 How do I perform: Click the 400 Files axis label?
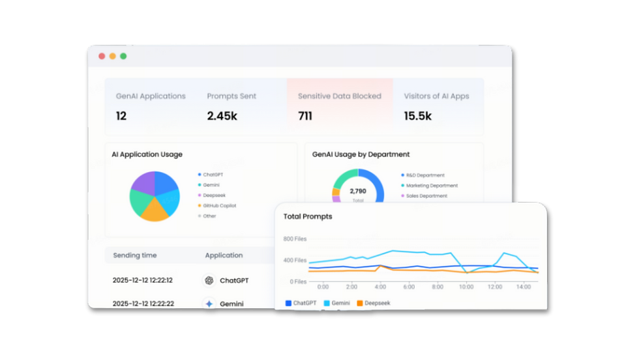(295, 260)
